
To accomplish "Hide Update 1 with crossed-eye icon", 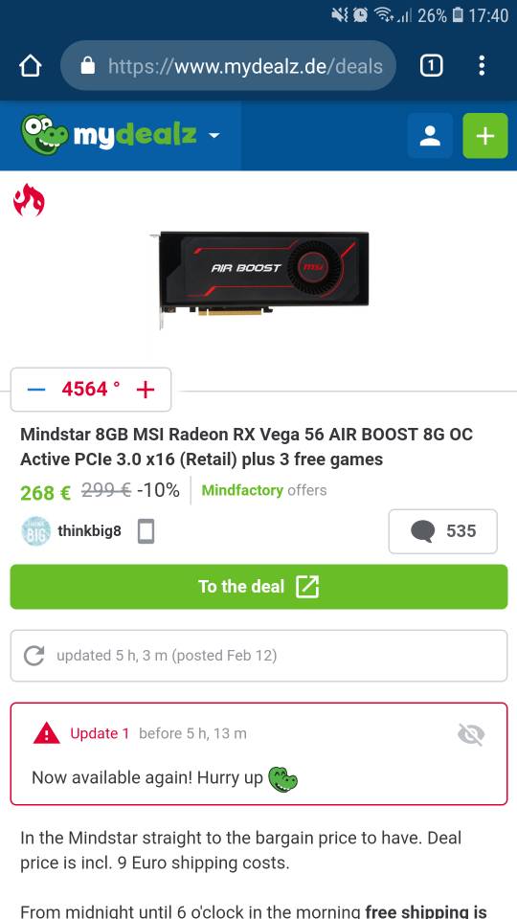I will (x=471, y=734).
